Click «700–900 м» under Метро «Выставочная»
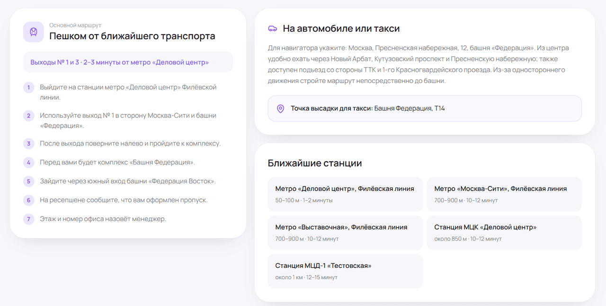This screenshot has height=306, width=606. point(290,239)
